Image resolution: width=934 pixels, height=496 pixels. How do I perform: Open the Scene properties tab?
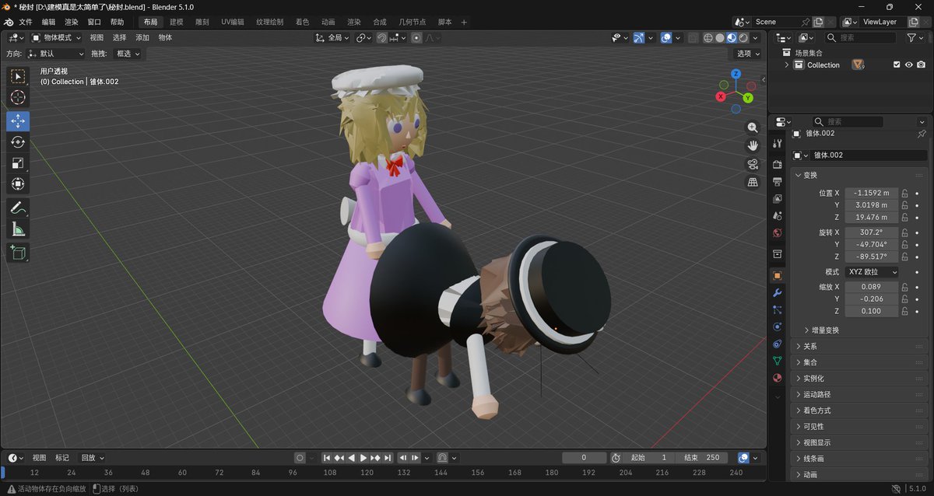(777, 216)
